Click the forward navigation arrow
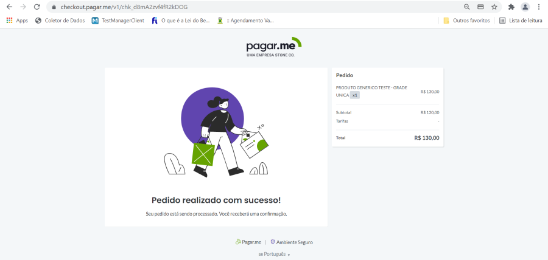This screenshot has height=260, width=548. tap(23, 7)
